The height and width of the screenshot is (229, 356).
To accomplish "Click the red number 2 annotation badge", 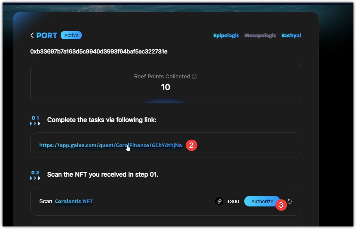I will (191, 145).
